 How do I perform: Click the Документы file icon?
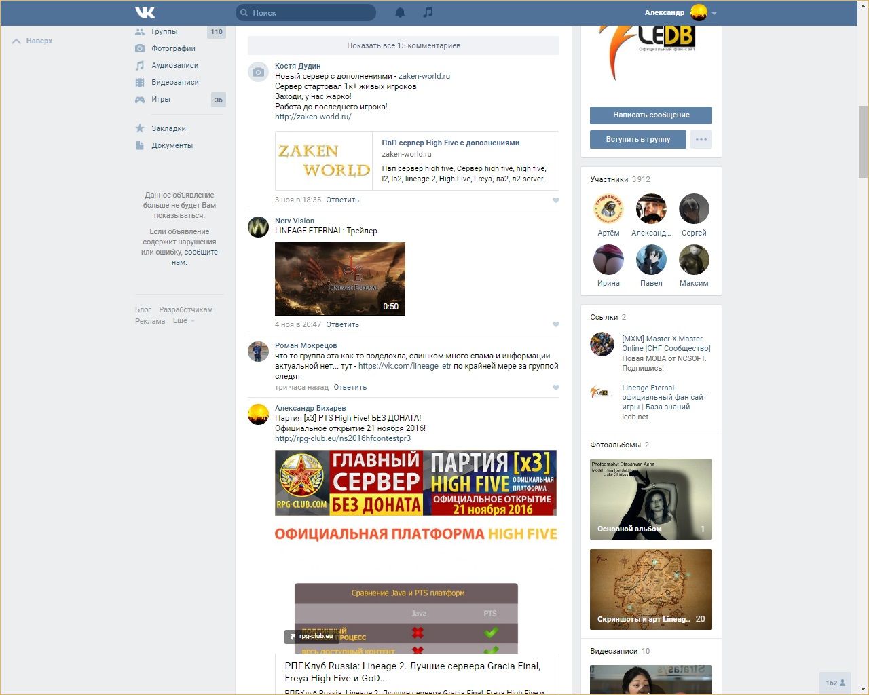[140, 145]
